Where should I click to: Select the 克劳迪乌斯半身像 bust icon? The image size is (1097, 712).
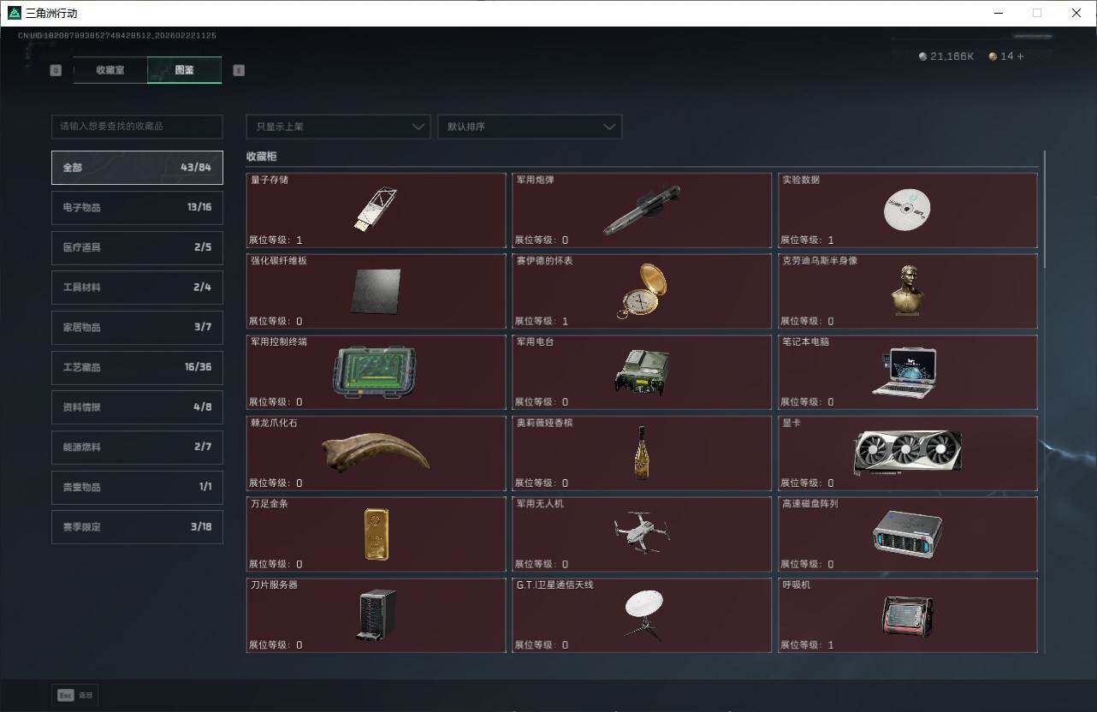coord(907,289)
